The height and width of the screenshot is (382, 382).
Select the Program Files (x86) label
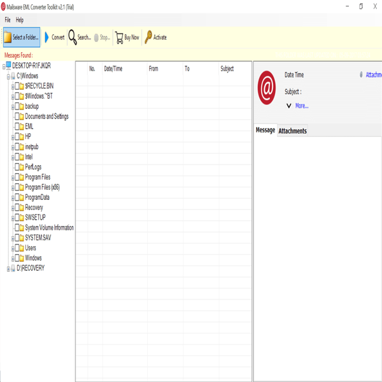point(43,187)
